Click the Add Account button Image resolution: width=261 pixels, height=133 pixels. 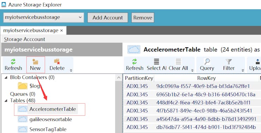click(x=108, y=18)
